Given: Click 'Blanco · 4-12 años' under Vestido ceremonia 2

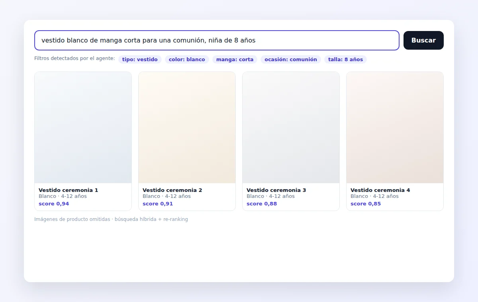Looking at the screenshot, I should click(x=167, y=196).
